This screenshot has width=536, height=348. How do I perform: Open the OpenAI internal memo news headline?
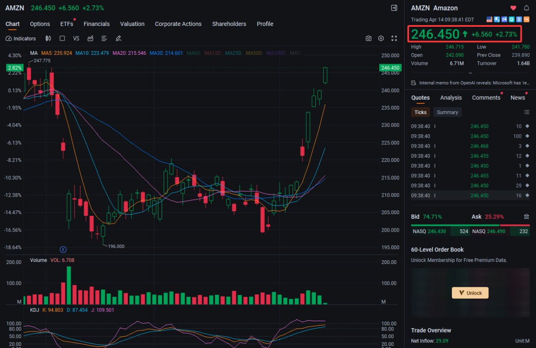click(474, 83)
